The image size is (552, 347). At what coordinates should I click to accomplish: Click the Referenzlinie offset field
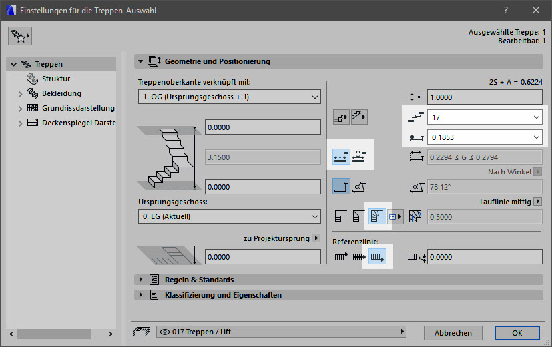pyautogui.click(x=485, y=256)
